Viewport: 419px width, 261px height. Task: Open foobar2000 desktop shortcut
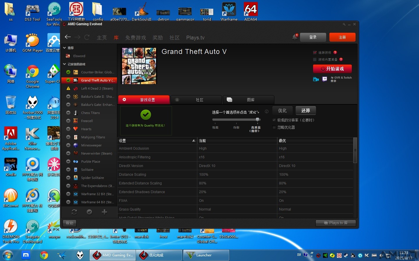point(32,107)
